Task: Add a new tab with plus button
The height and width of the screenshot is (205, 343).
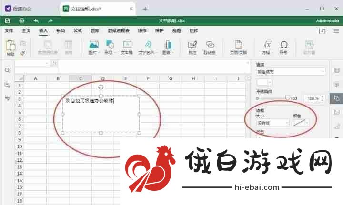Action: click(x=145, y=9)
